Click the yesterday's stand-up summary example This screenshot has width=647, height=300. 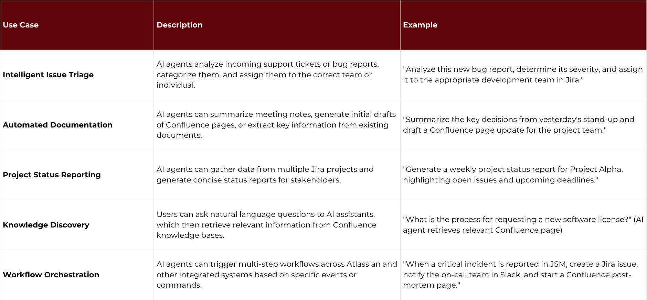tap(518, 125)
